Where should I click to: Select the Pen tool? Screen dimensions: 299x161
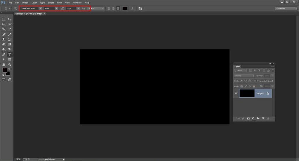pos(4,55)
